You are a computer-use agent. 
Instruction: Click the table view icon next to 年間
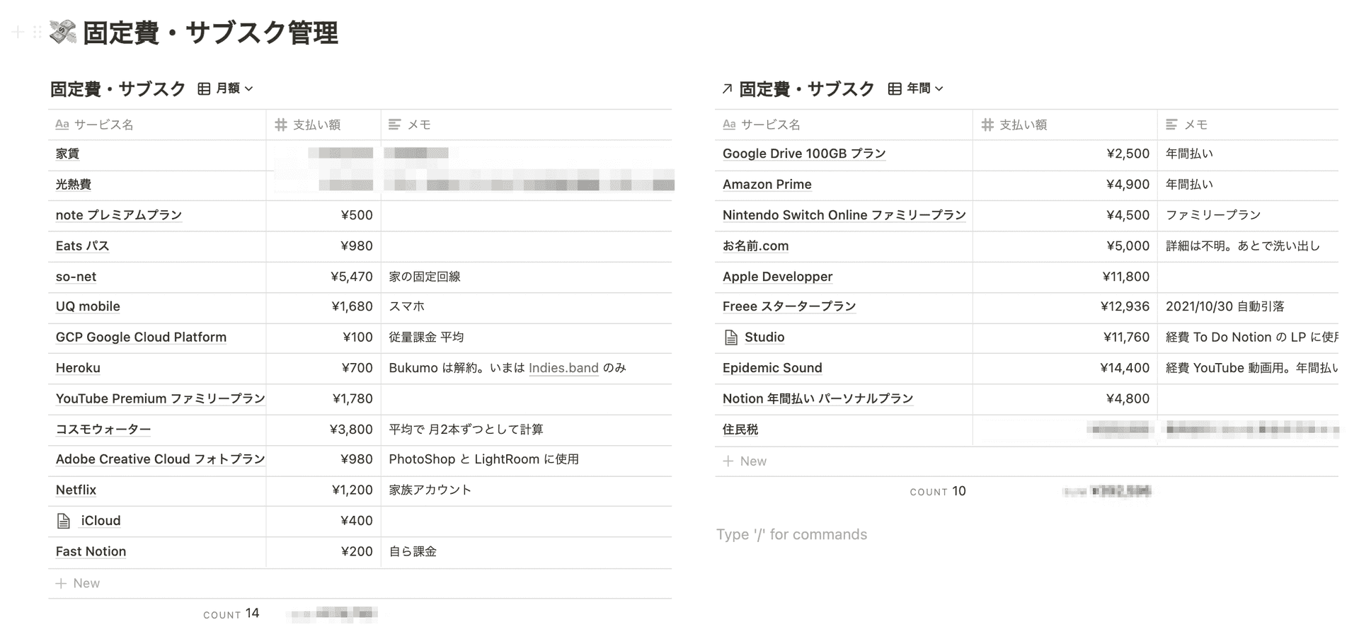tap(895, 88)
